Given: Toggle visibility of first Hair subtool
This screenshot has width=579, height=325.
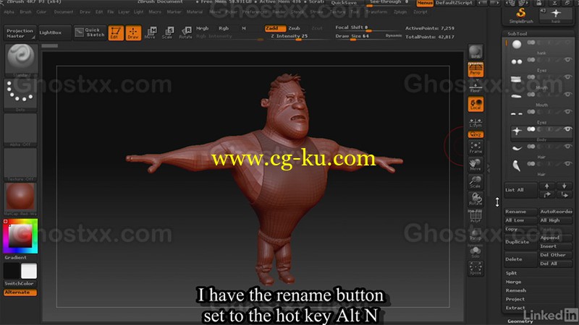Looking at the screenshot, I should coord(568,147).
